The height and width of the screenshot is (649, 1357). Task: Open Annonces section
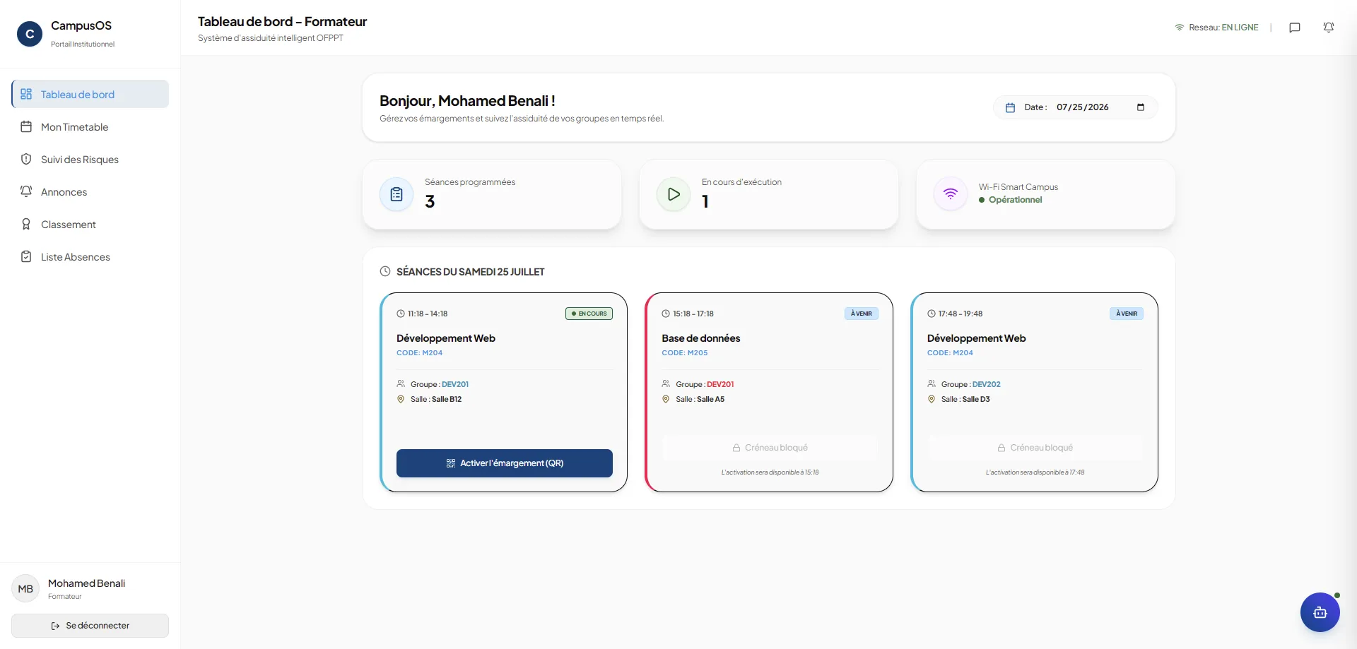[90, 192]
